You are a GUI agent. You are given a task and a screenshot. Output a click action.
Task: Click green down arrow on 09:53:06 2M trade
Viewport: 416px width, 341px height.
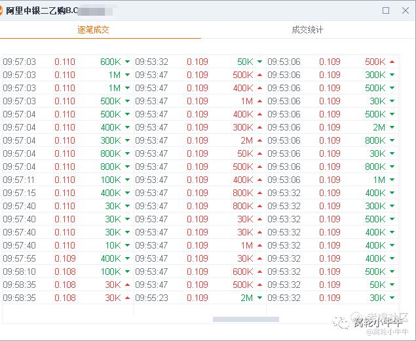click(392, 128)
